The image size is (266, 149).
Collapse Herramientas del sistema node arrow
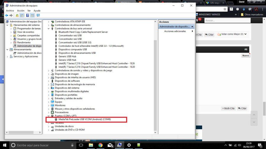pos(7,25)
